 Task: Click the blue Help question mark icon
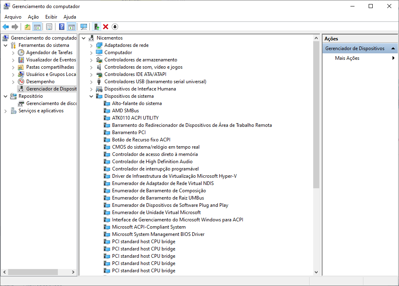pyautogui.click(x=62, y=27)
